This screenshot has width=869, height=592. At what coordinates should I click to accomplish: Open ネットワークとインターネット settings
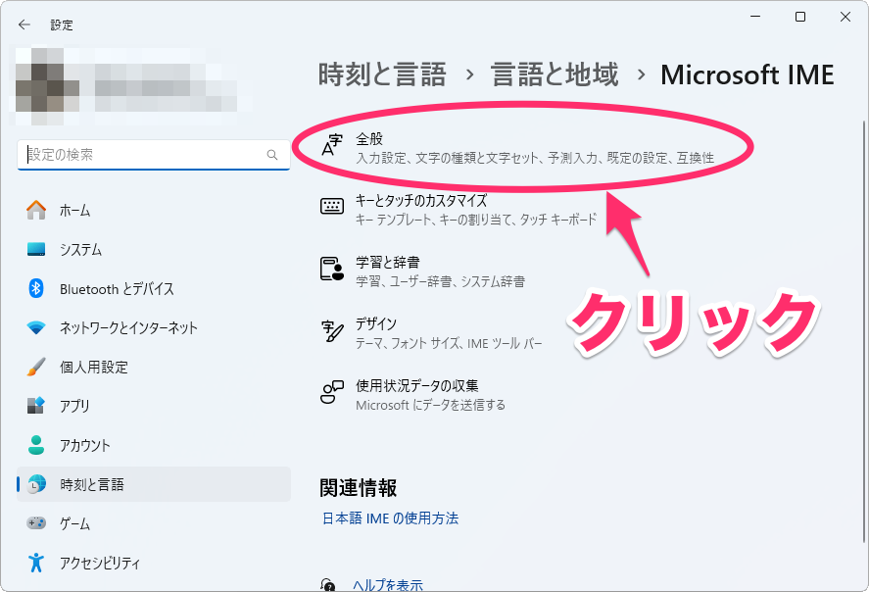click(128, 327)
